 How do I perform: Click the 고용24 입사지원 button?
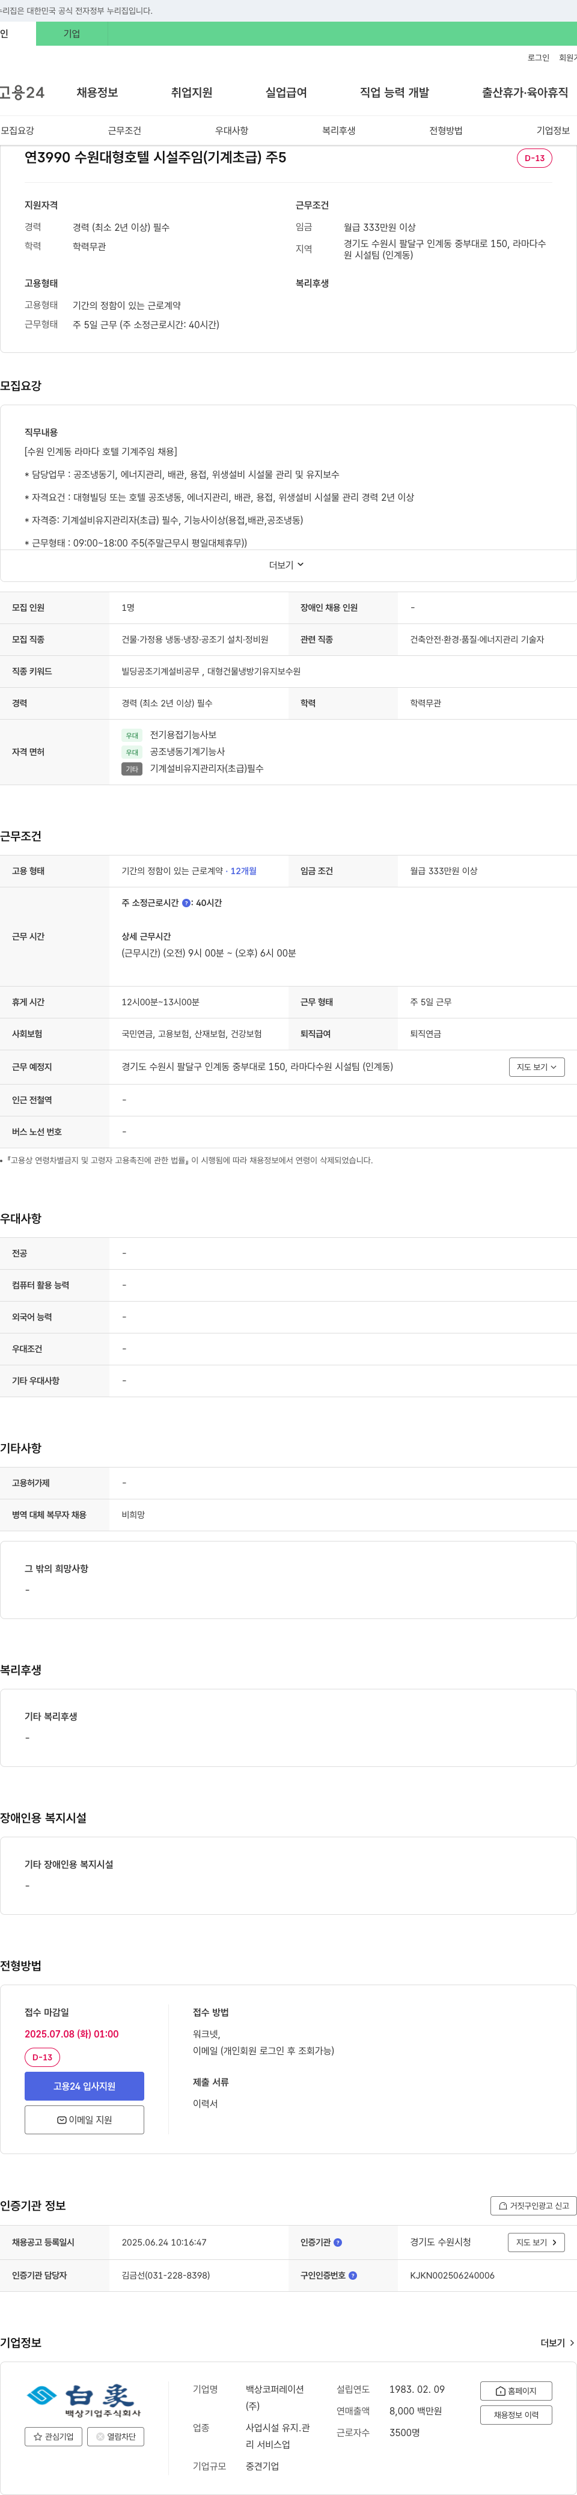[84, 2086]
